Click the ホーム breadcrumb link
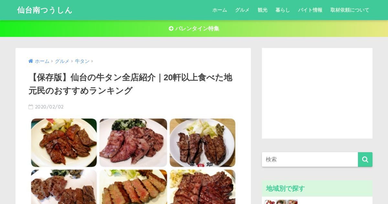388x204 pixels. pos(42,61)
